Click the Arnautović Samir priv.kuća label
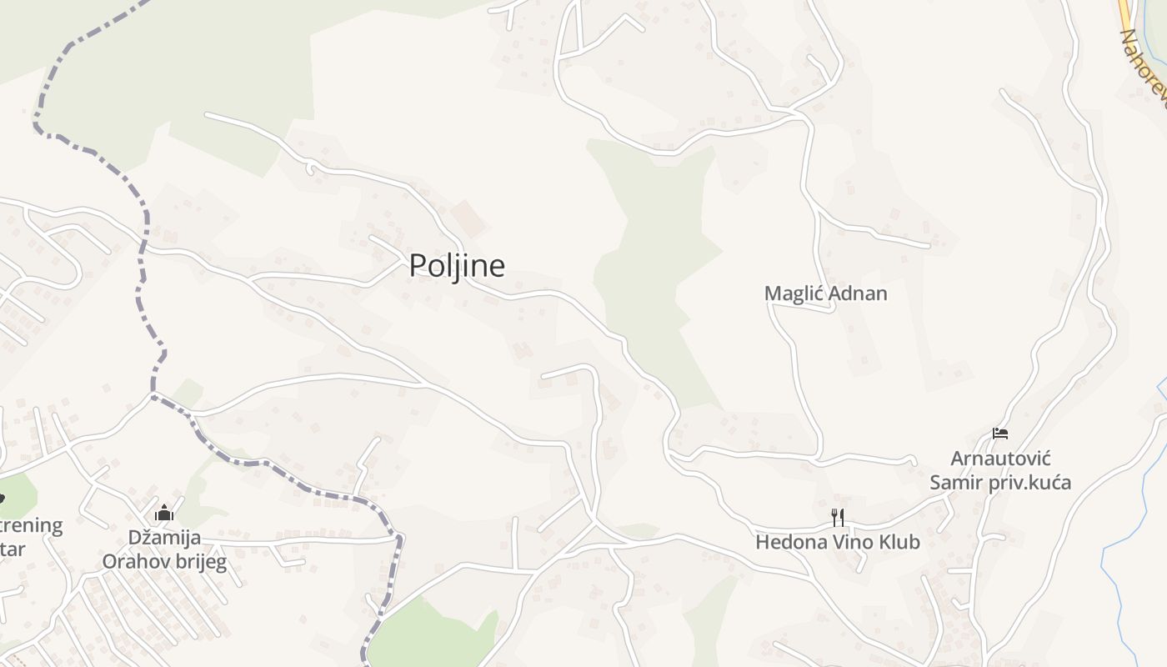 1000,470
